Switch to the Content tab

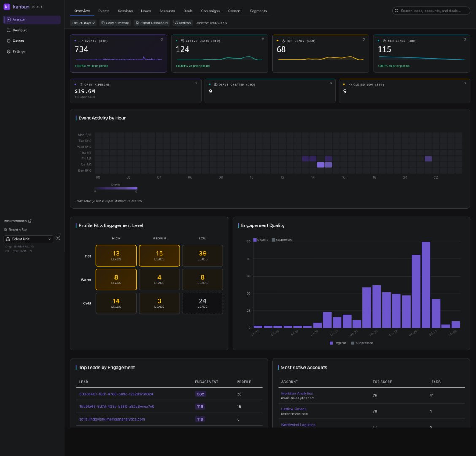pos(235,11)
